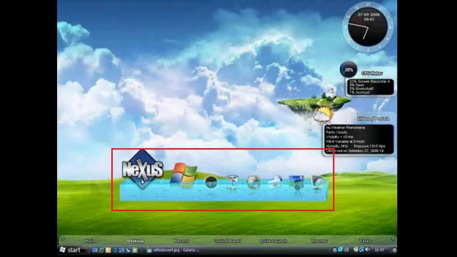Click the round button left of the tab bar
457x257 pixels.
point(62,239)
